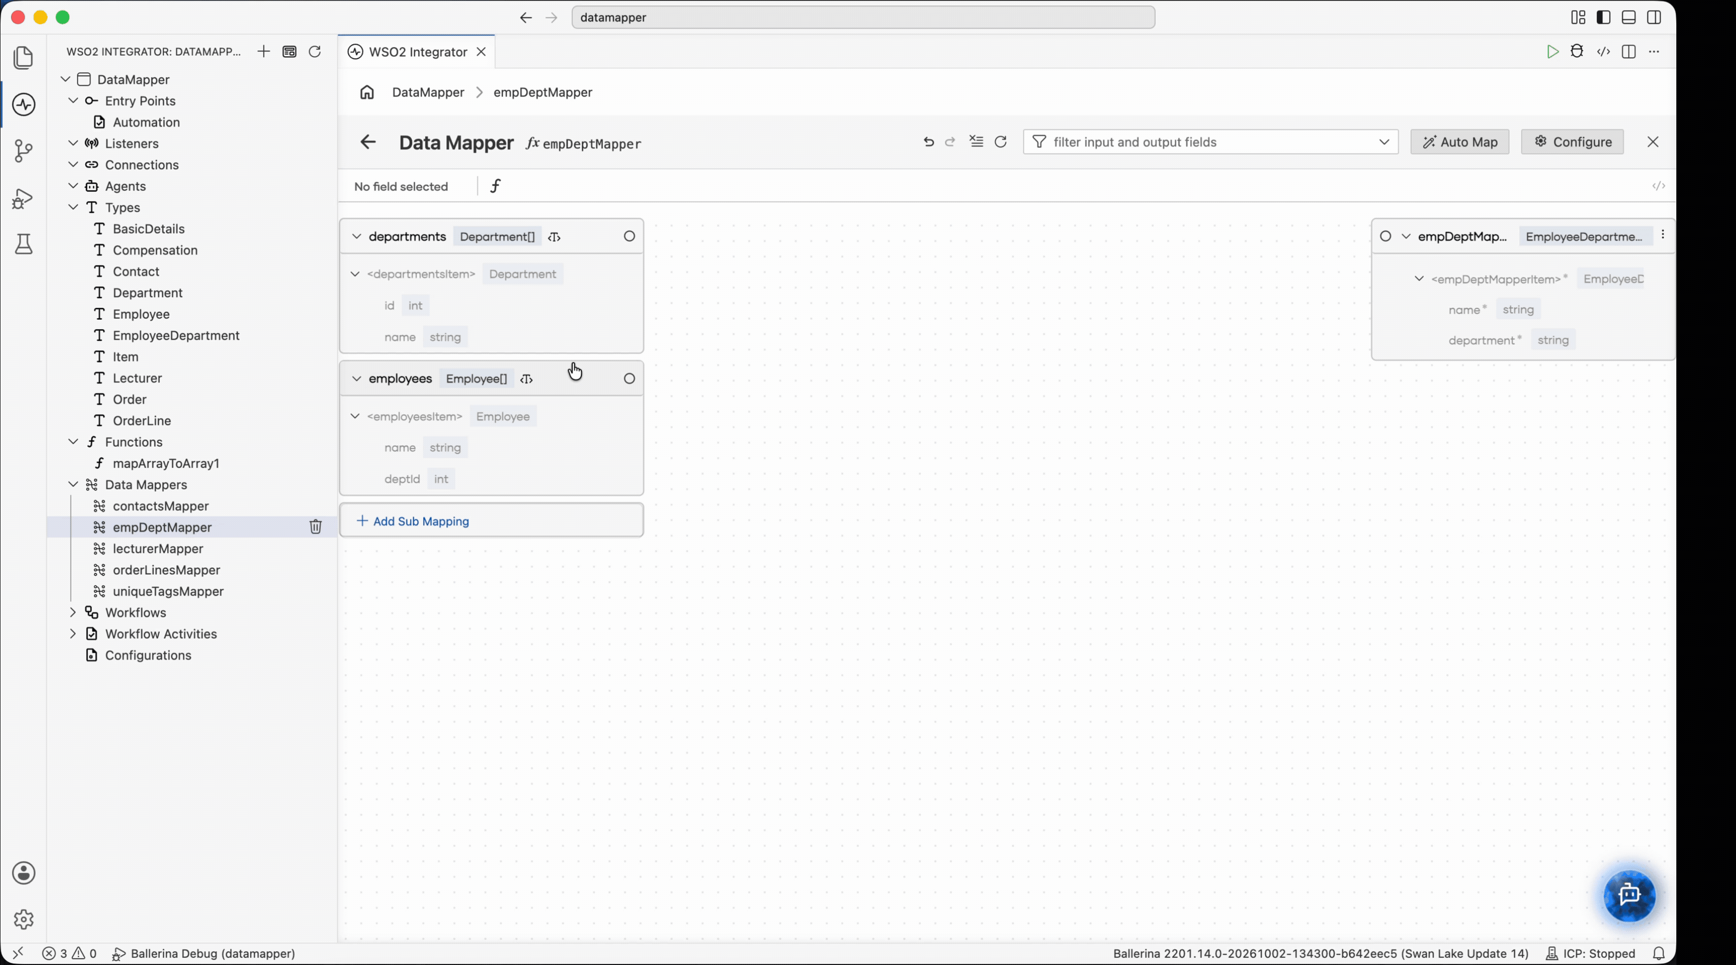Click Add Sub Mapping
This screenshot has width=1736, height=965.
coord(412,521)
